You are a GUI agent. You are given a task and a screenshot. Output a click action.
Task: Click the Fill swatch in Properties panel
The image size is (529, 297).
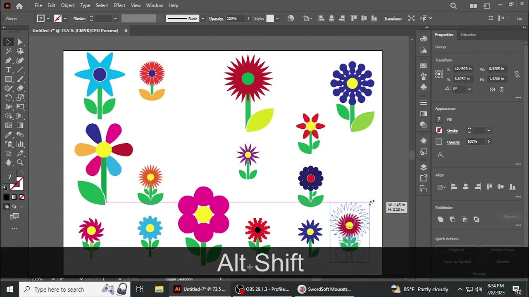click(439, 119)
